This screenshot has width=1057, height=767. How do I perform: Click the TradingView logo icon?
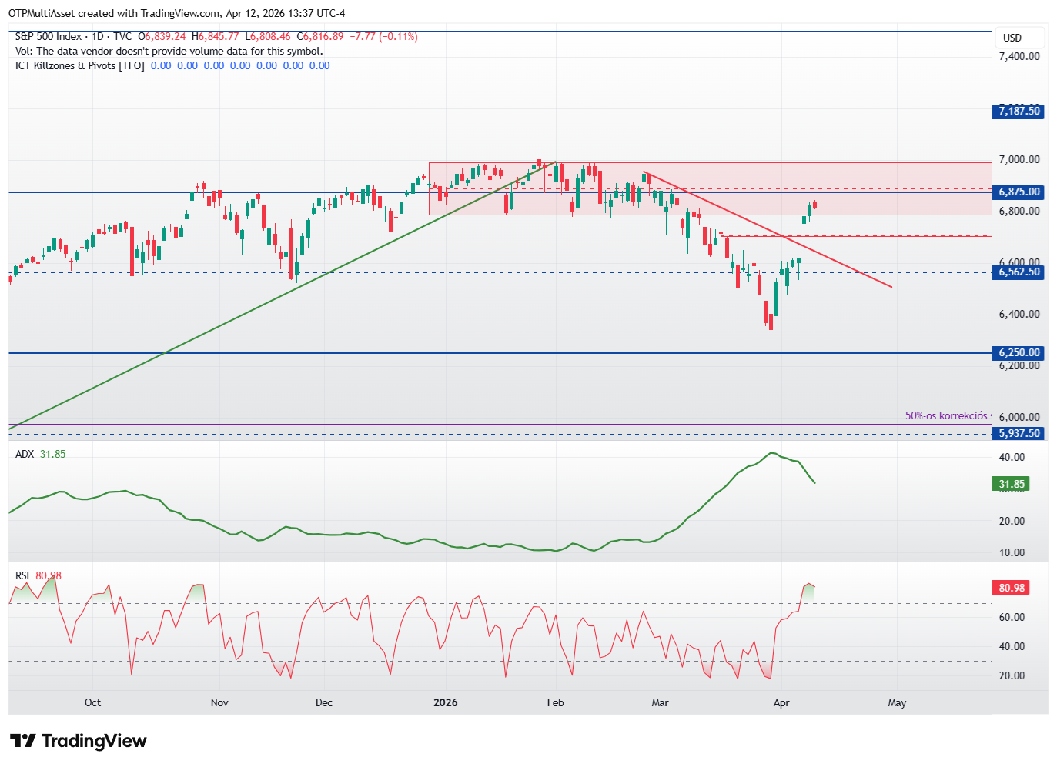tap(23, 741)
